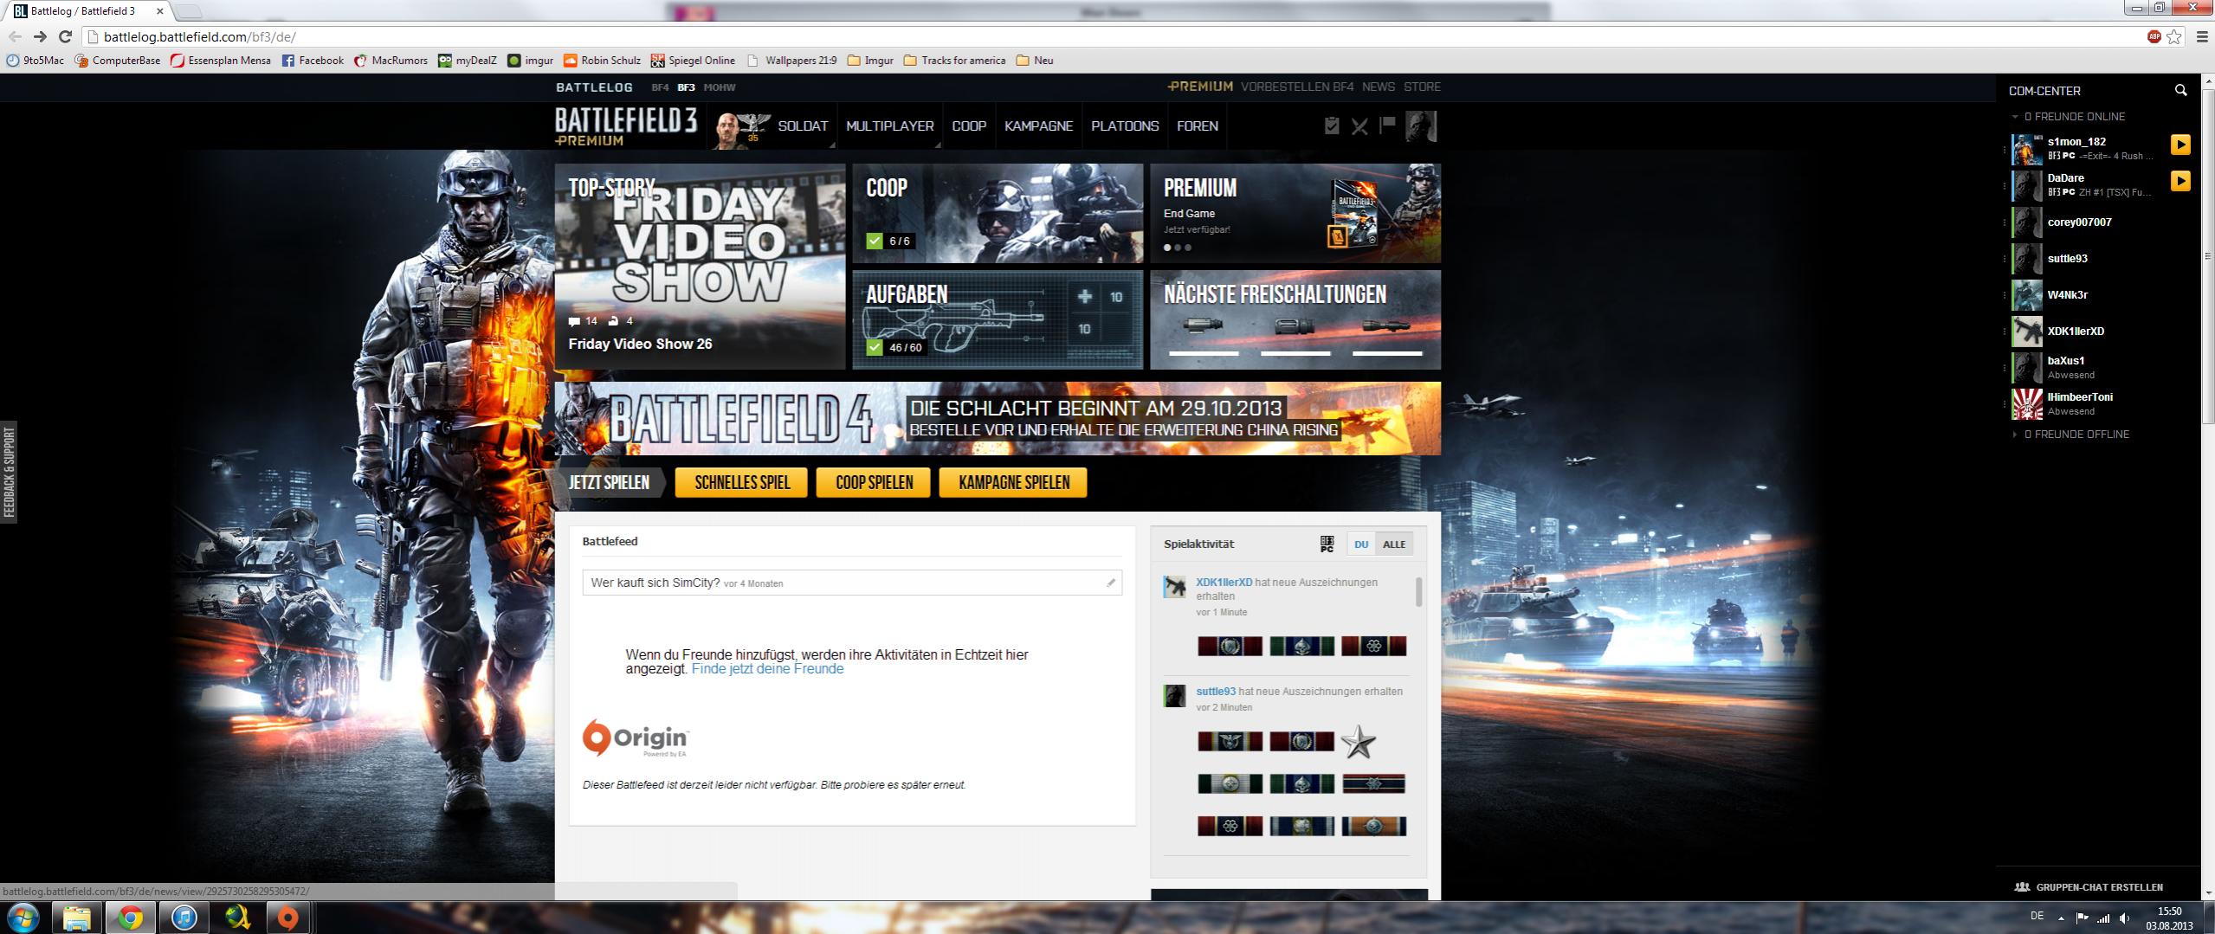Follow the 'Finde jetzt deine Freunde' link
Screen dimensions: 2215x934
point(767,669)
